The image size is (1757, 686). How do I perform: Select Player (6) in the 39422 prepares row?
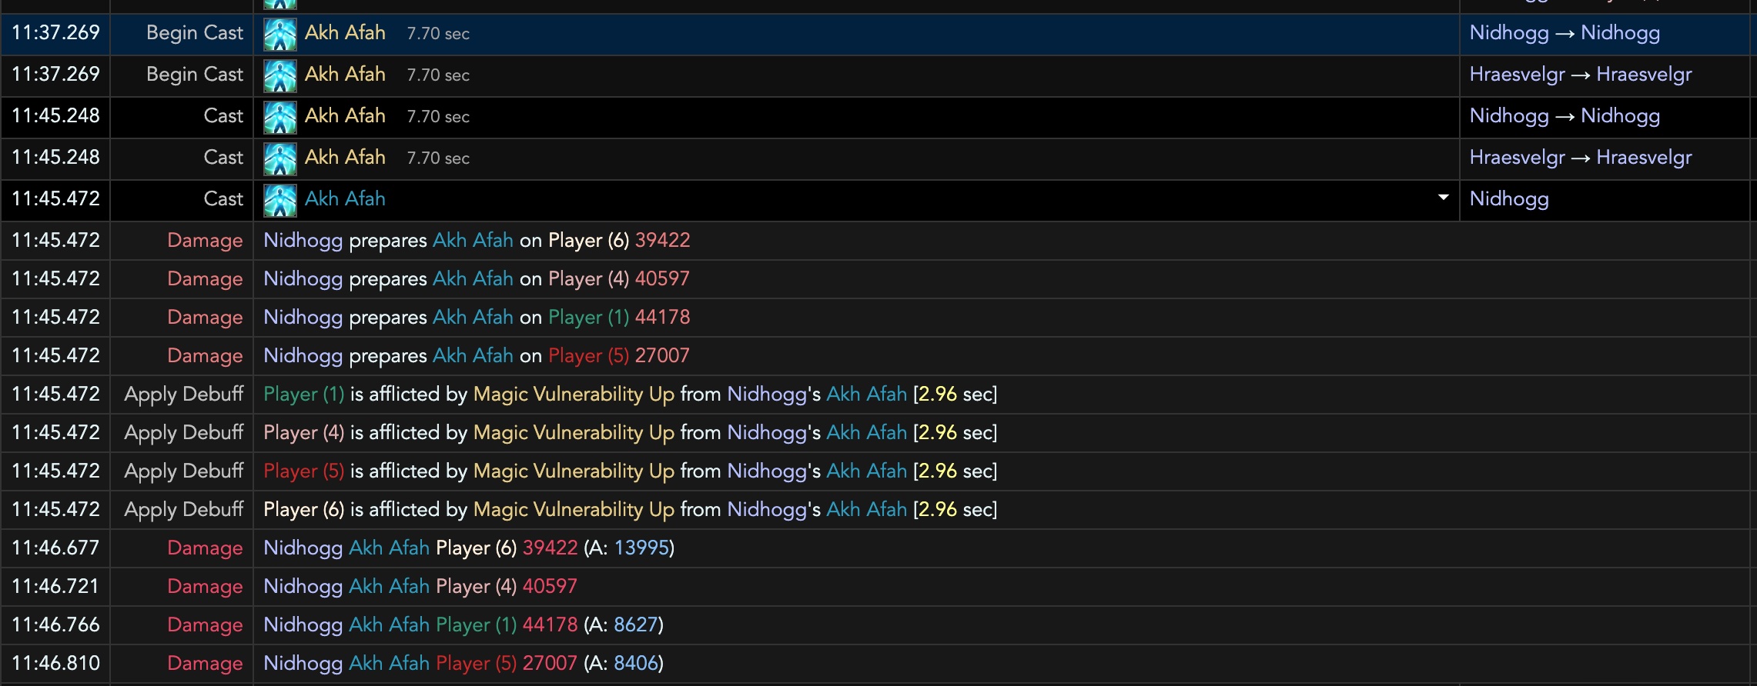click(x=588, y=241)
